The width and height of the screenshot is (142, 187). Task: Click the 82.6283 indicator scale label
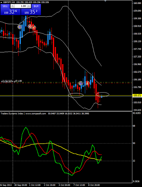tap(137, 113)
